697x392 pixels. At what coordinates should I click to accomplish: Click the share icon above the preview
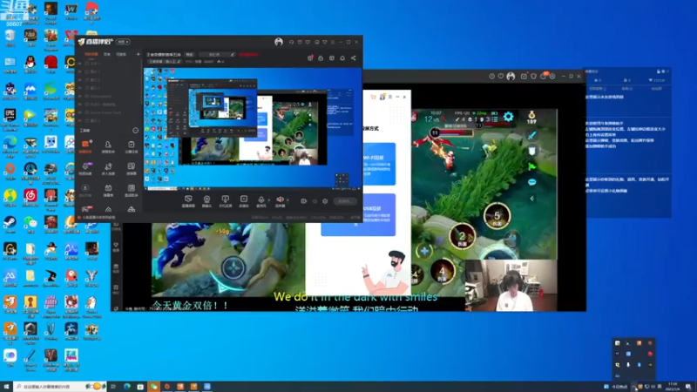point(354,58)
